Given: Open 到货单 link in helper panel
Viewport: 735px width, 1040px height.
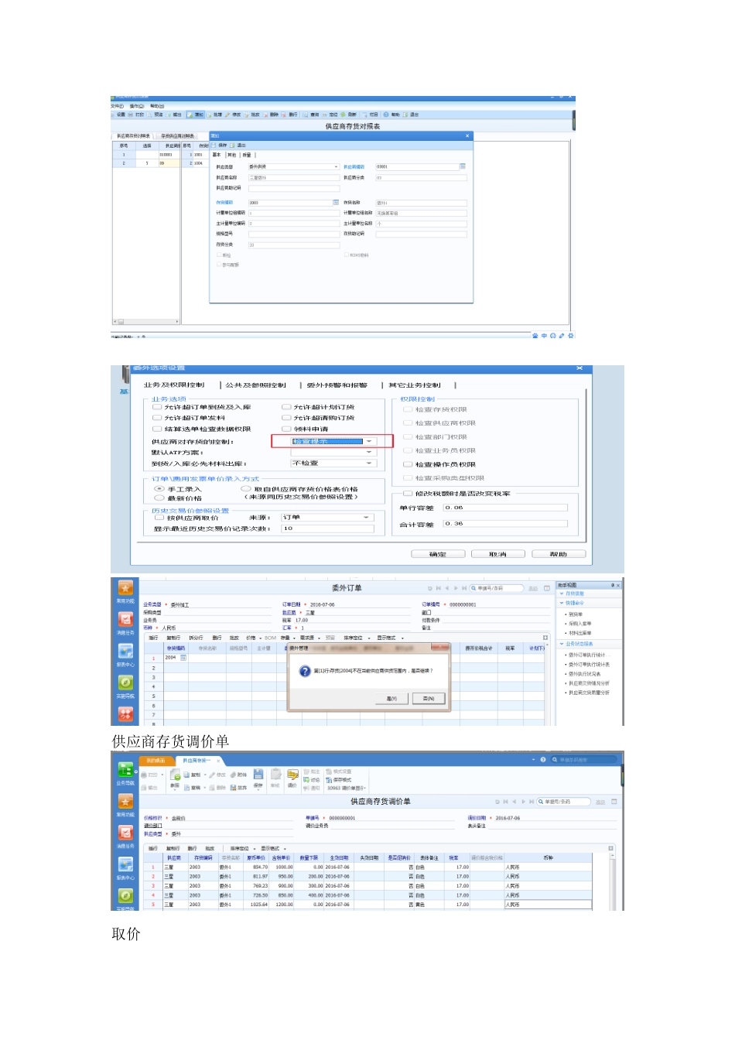Looking at the screenshot, I should pyautogui.click(x=575, y=614).
